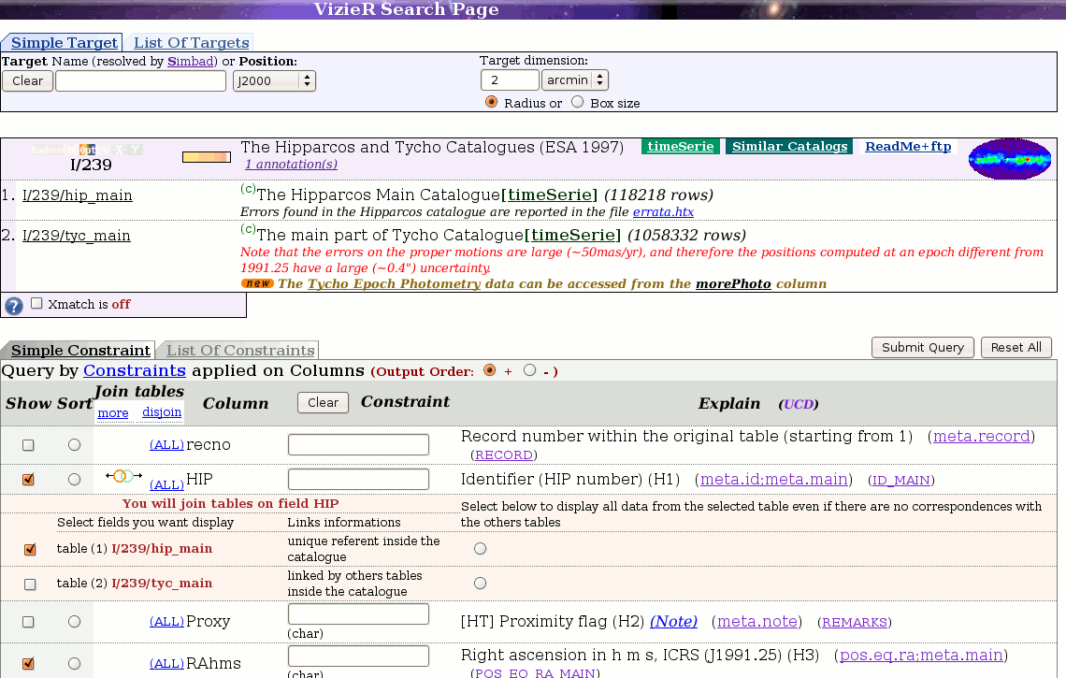This screenshot has width=1066, height=678.
Task: Click the orange 'new' badge icon
Action: tap(257, 283)
